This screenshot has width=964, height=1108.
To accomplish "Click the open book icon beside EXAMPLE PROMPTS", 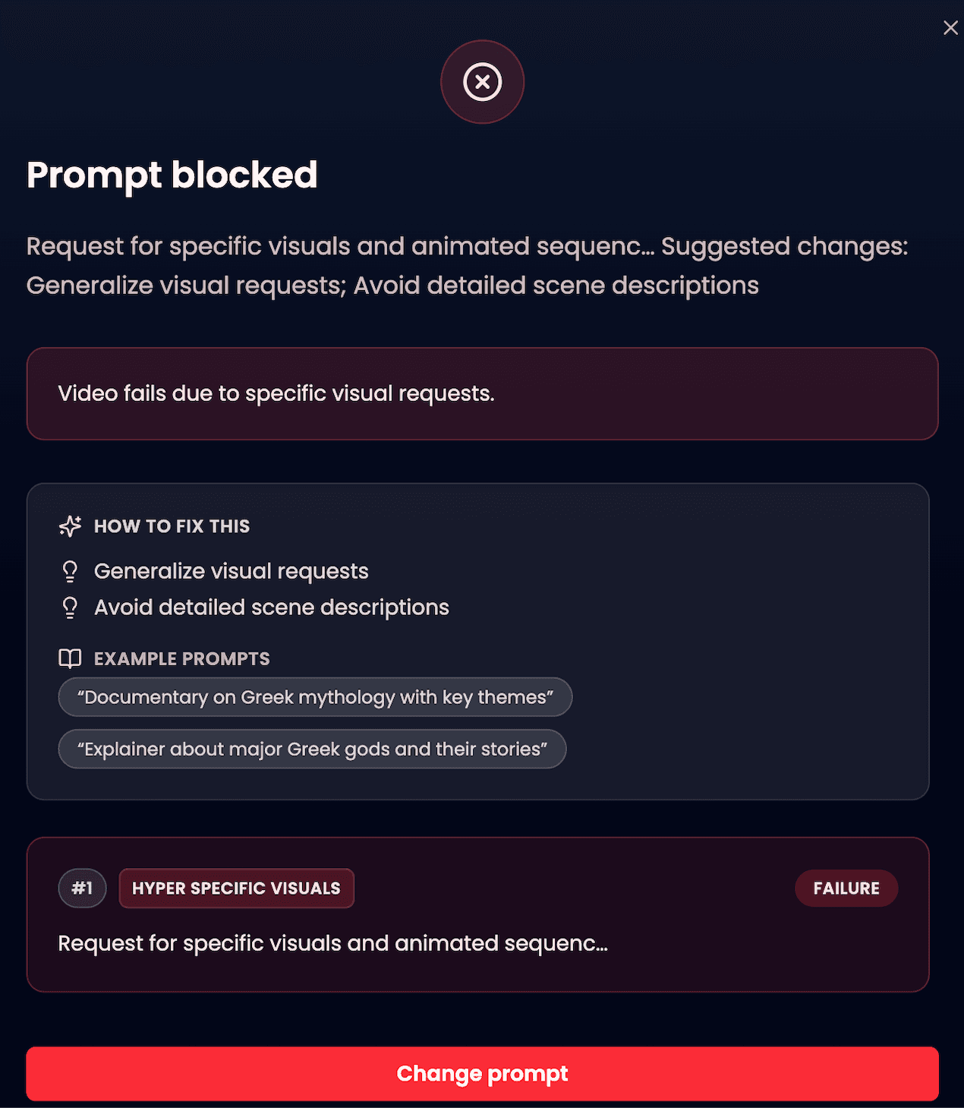I will [71, 658].
